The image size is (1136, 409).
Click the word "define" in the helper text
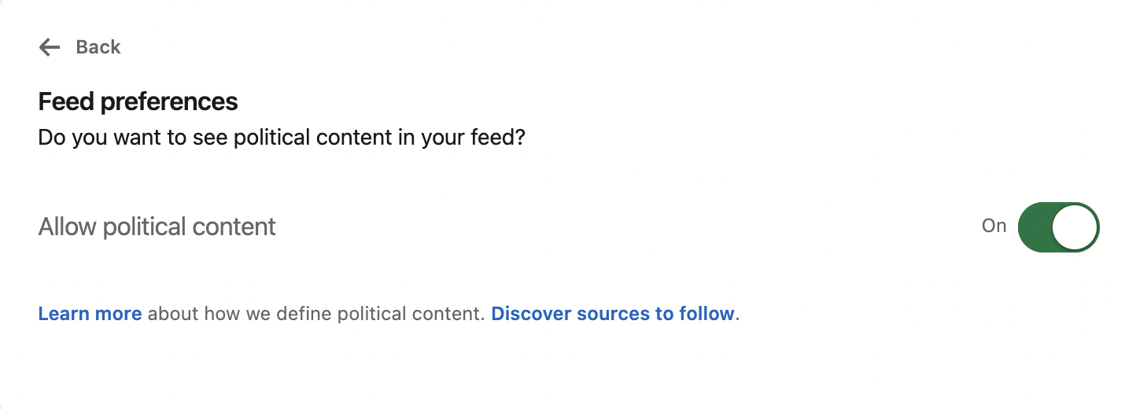pos(305,314)
